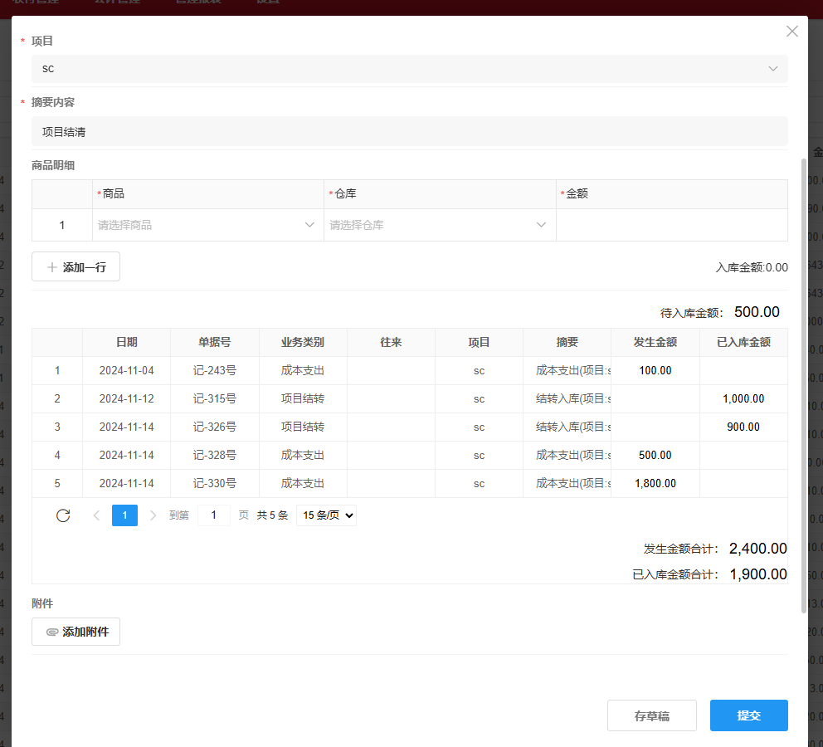Image resolution: width=823 pixels, height=747 pixels.
Task: Click the page number input next to 到第
Action: [x=213, y=515]
